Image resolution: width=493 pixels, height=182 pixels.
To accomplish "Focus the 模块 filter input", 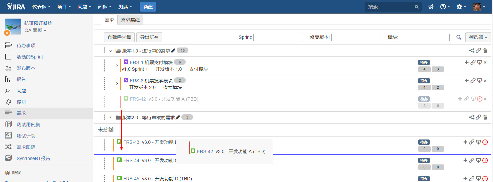I will pos(425,38).
